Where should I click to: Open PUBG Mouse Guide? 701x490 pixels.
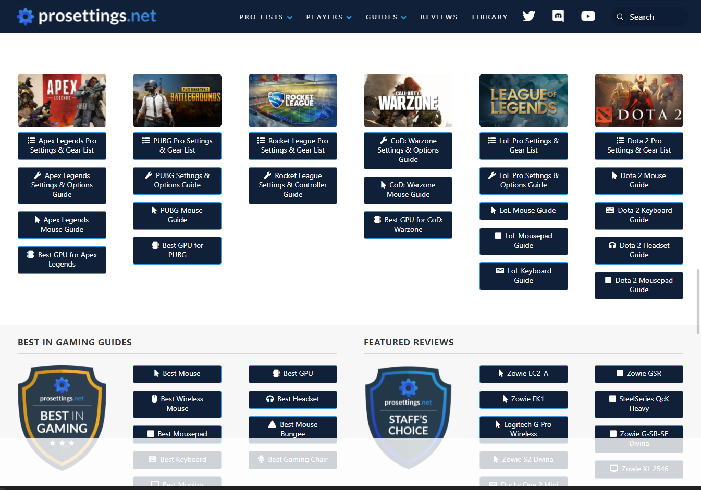coord(177,216)
